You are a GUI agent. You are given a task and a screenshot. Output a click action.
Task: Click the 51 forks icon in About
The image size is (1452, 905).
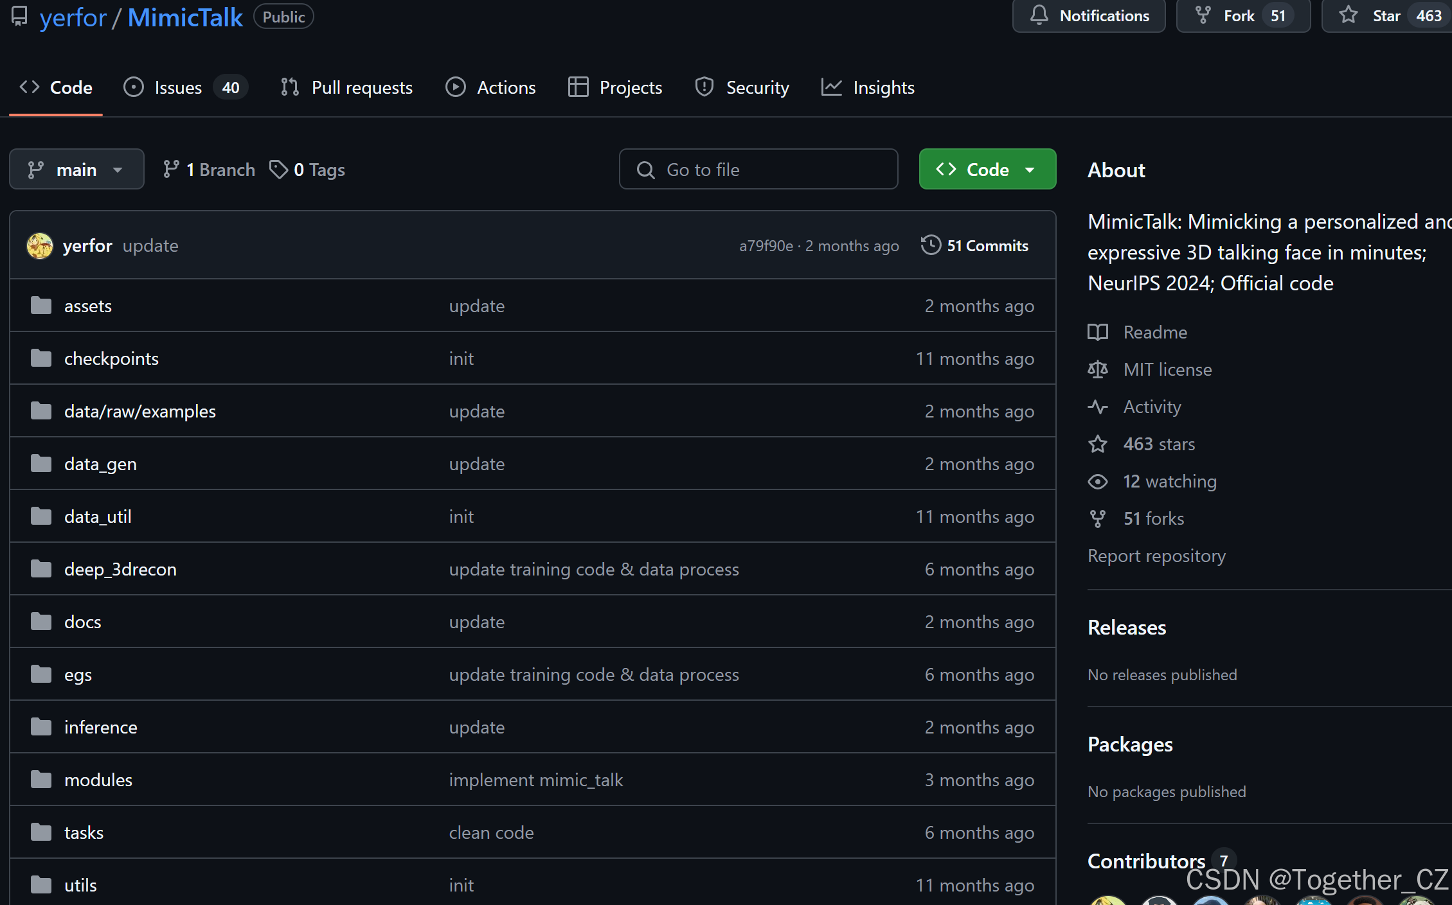[1098, 518]
